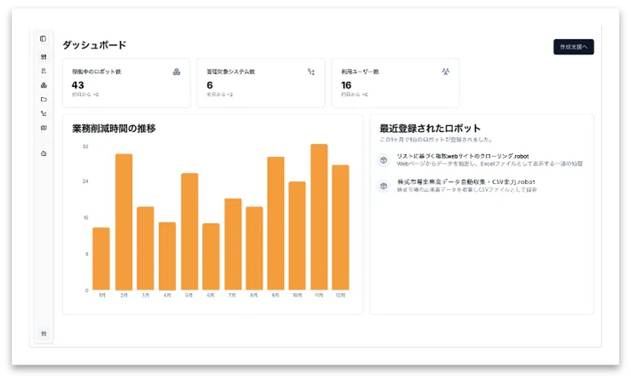This screenshot has height=380, width=631.
Task: Click the bot icon below sidebar divider
Action: pos(43,153)
